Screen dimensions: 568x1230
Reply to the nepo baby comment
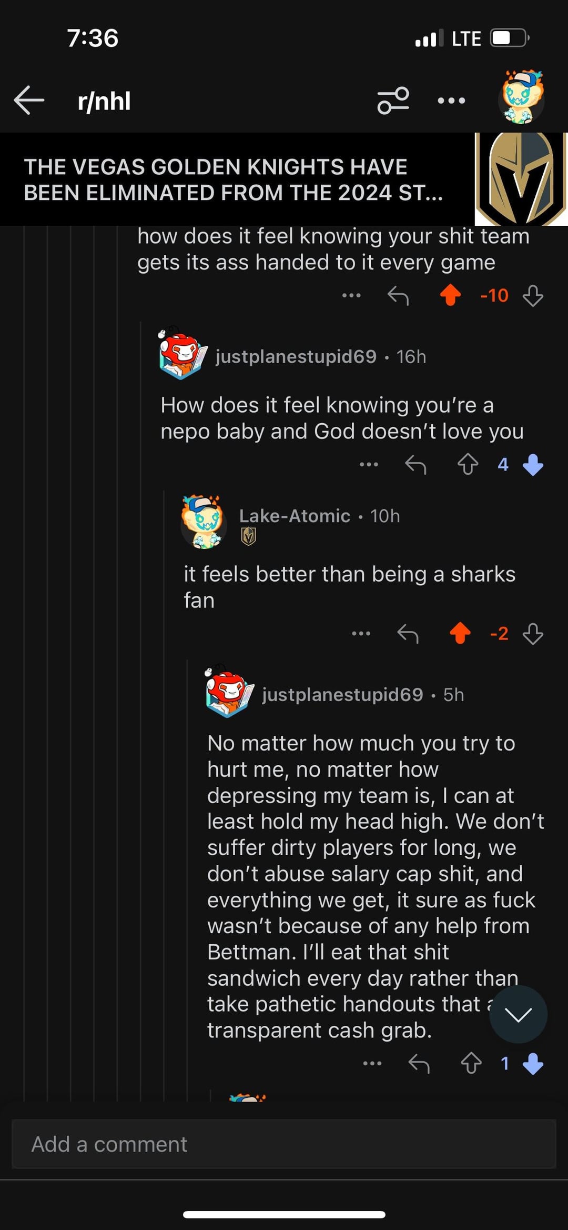(415, 465)
